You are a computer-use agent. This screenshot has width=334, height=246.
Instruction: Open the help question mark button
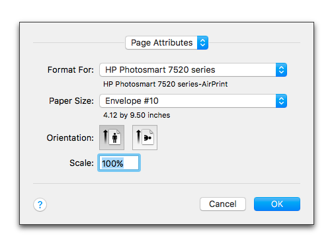click(x=40, y=204)
